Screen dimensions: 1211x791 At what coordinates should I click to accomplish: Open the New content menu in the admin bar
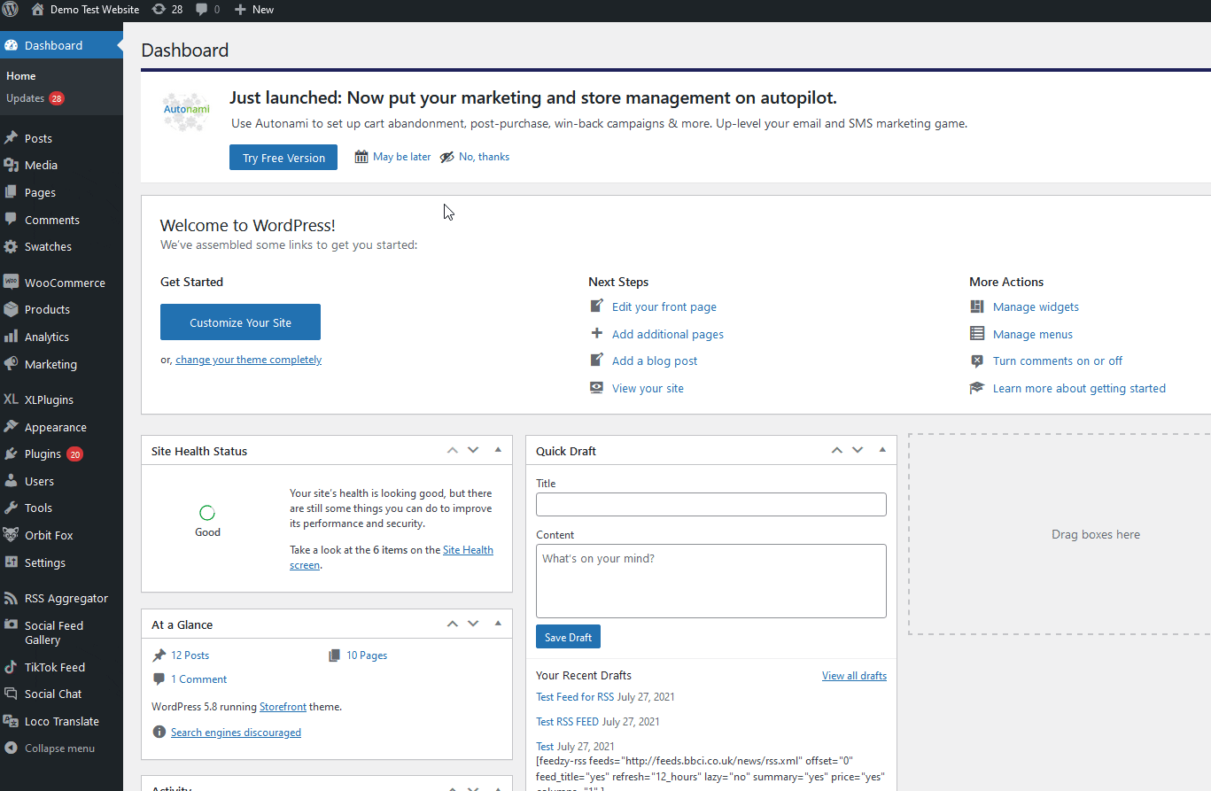tap(253, 10)
